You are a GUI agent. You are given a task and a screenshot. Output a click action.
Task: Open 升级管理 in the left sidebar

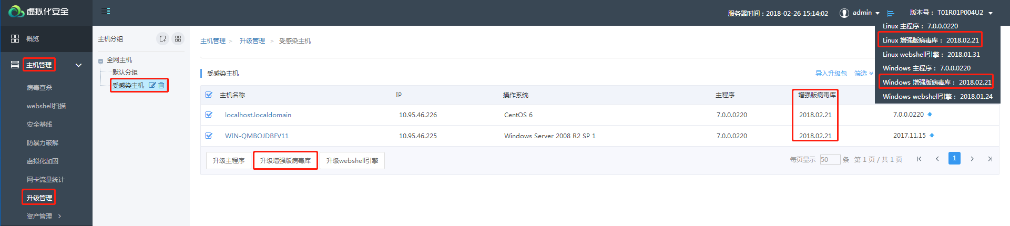(39, 198)
